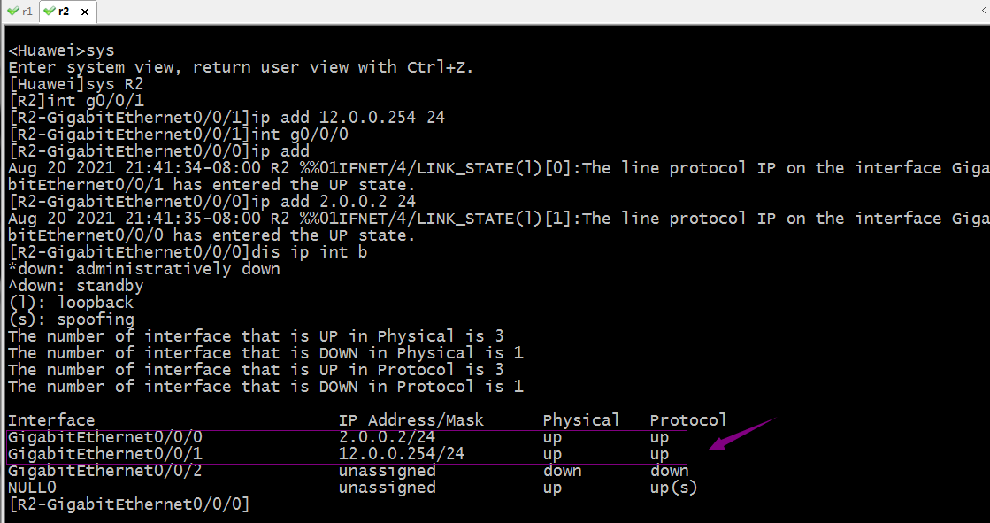
Task: Click the '<Huawei>sys' first command line
Action: coord(61,50)
